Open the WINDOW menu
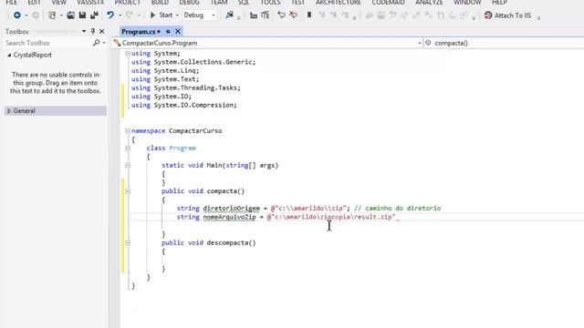 click(x=467, y=3)
